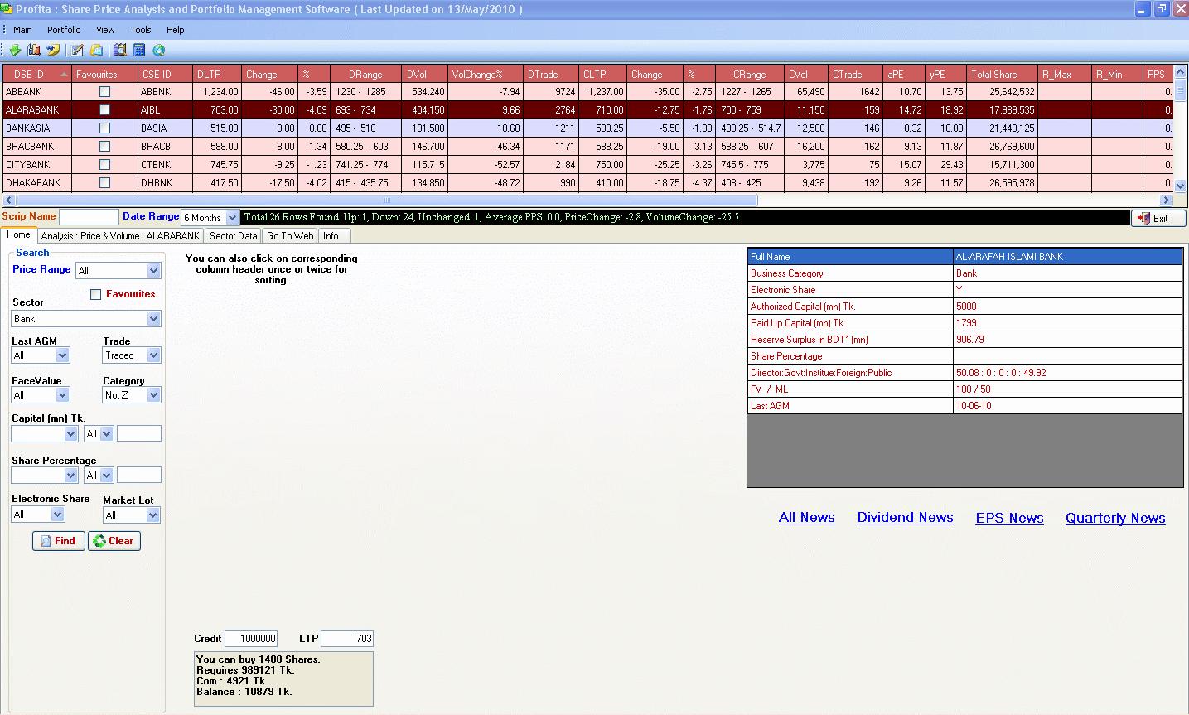Click the Credit input field
This screenshot has width=1189, height=715.
[251, 639]
